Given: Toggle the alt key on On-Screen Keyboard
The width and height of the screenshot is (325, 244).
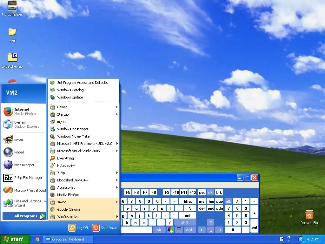Looking at the screenshot, I should point(159,230).
